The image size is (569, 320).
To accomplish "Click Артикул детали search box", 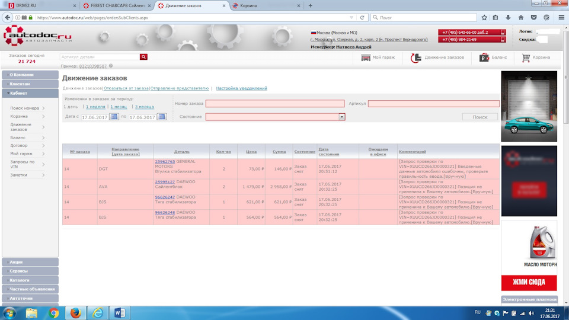I will (x=100, y=57).
